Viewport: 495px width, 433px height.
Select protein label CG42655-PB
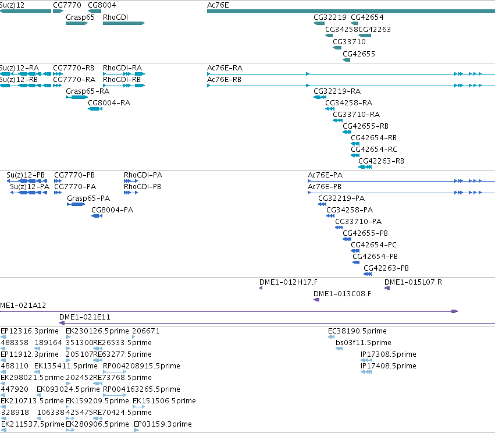tap(365, 233)
